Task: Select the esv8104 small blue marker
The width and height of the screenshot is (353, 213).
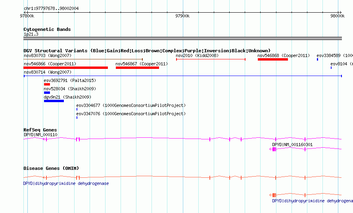Action: (x=331, y=68)
